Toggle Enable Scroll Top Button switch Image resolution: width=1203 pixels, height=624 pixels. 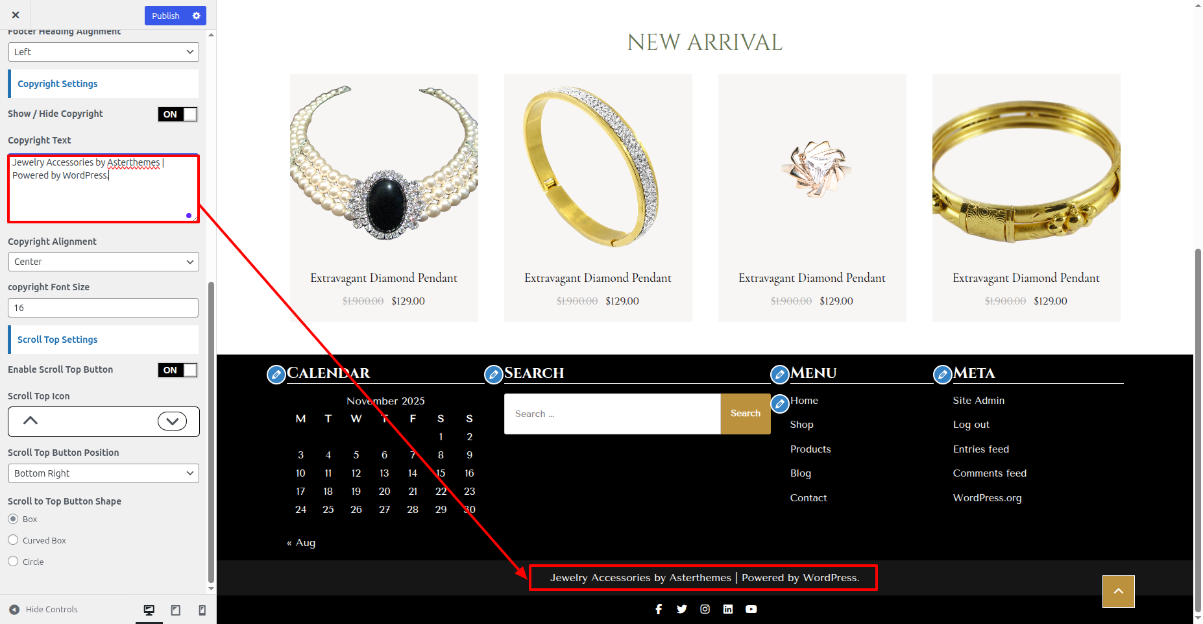178,370
